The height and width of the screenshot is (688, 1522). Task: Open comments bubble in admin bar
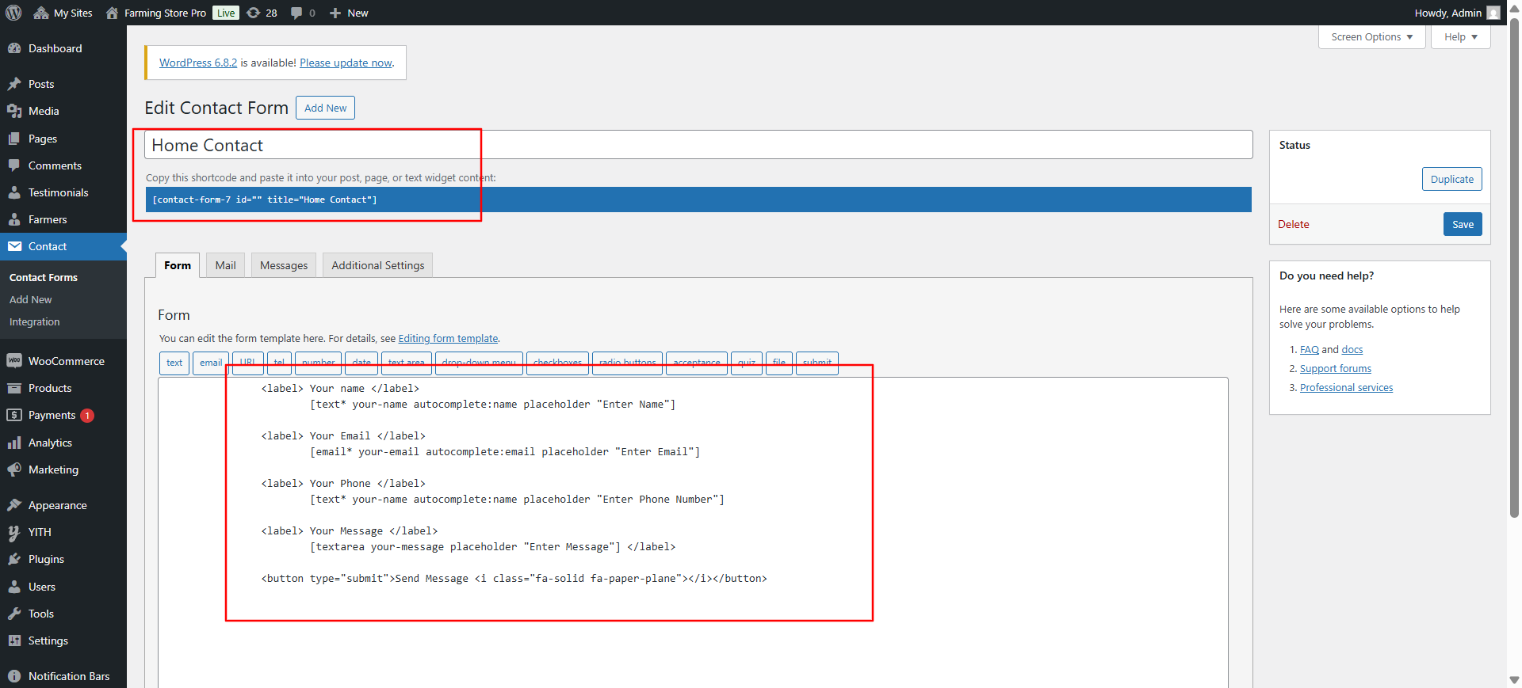[303, 13]
